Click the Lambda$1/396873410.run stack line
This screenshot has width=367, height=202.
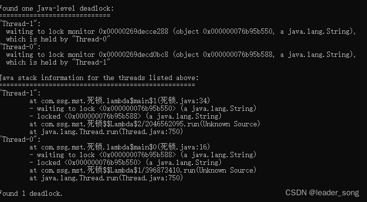(x=143, y=170)
